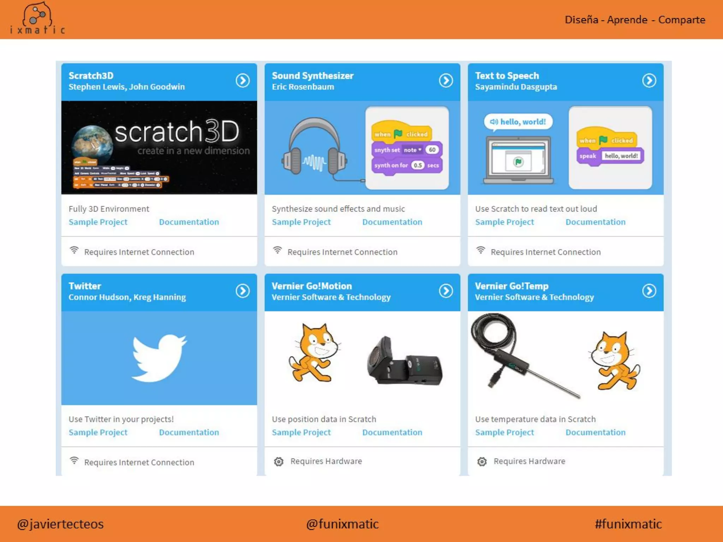
Task: Click the Wi-Fi icon under Scratch3D card
Action: [x=74, y=251]
